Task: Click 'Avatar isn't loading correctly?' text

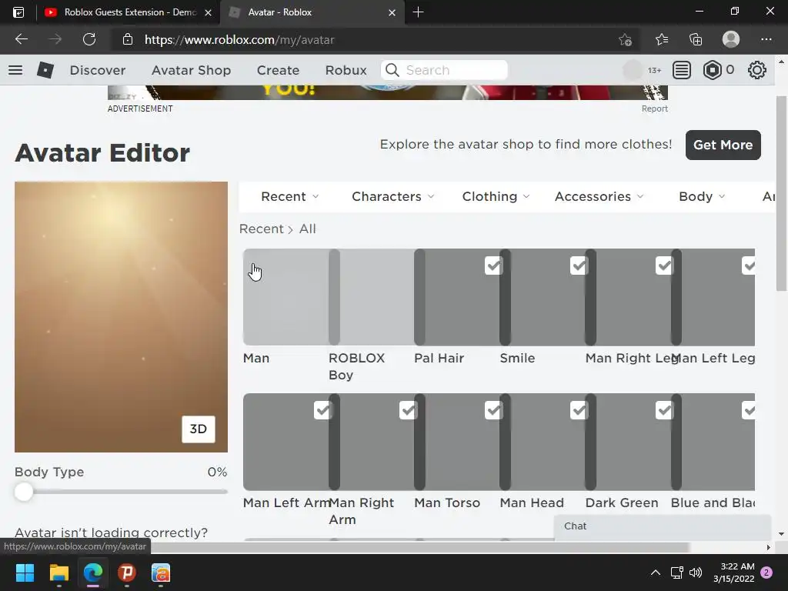Action: tap(111, 533)
